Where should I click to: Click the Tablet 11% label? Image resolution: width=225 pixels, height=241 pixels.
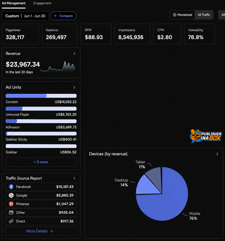click(140, 164)
